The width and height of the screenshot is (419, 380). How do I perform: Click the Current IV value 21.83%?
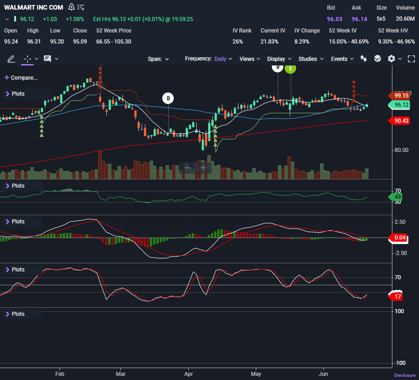[x=270, y=42]
